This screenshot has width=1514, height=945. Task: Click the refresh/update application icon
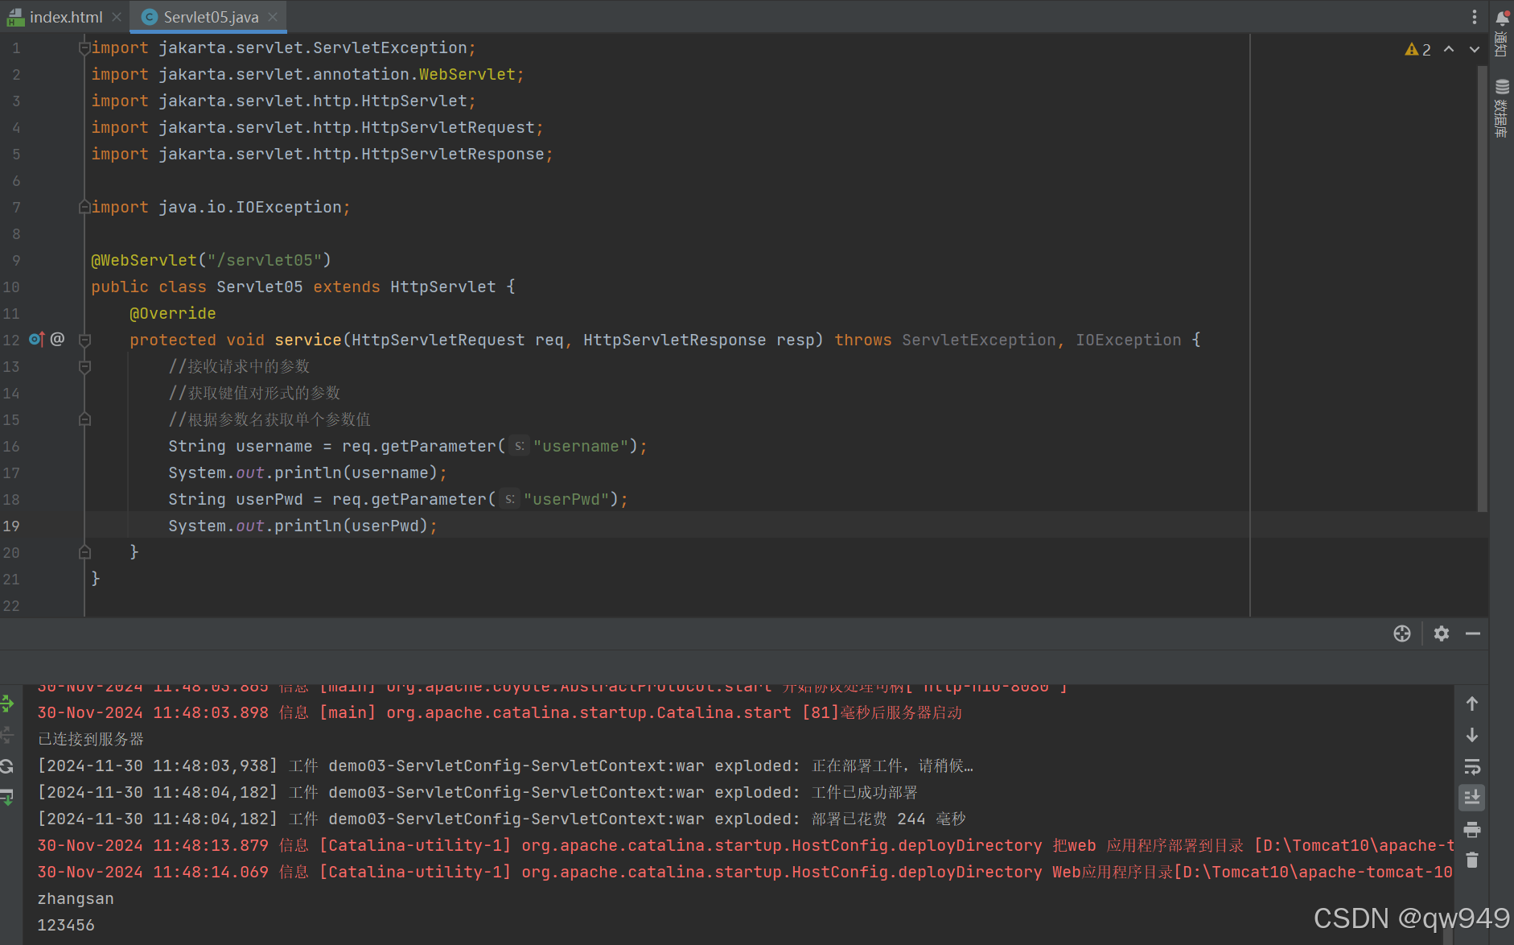tap(7, 766)
